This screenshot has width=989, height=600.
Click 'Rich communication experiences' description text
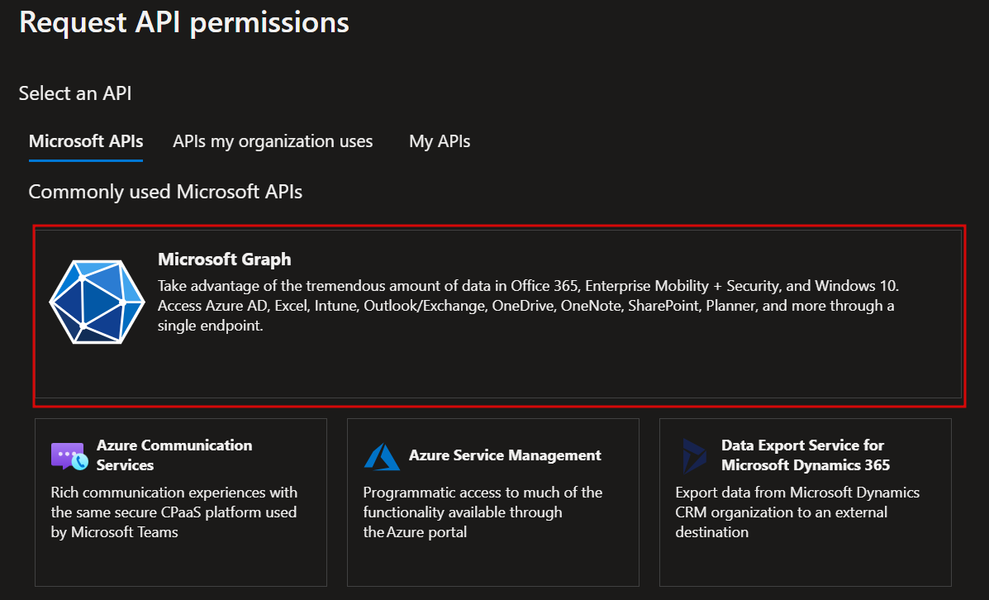174,512
